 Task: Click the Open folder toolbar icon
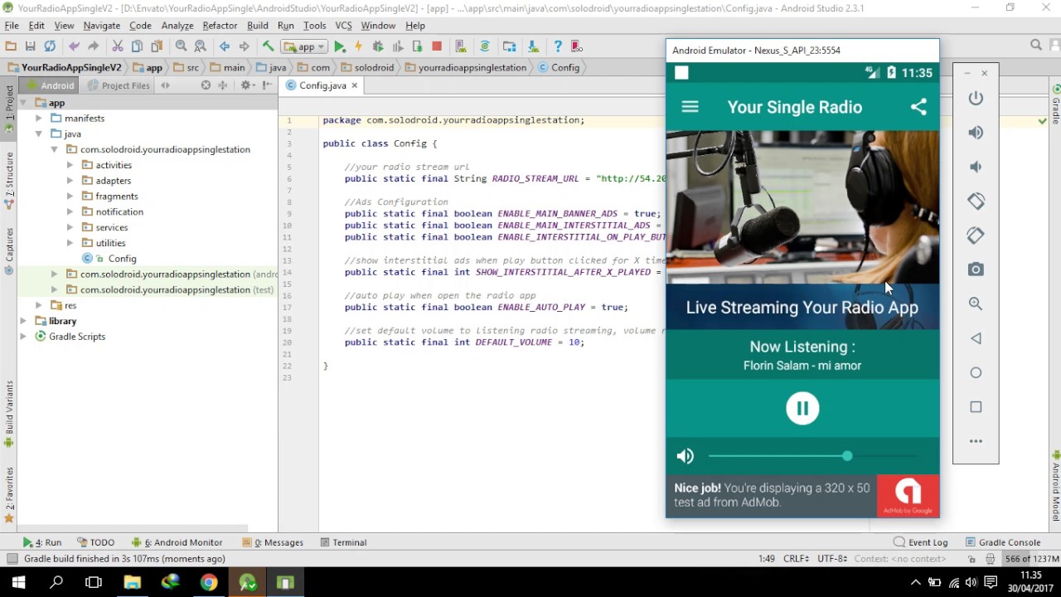pos(11,46)
